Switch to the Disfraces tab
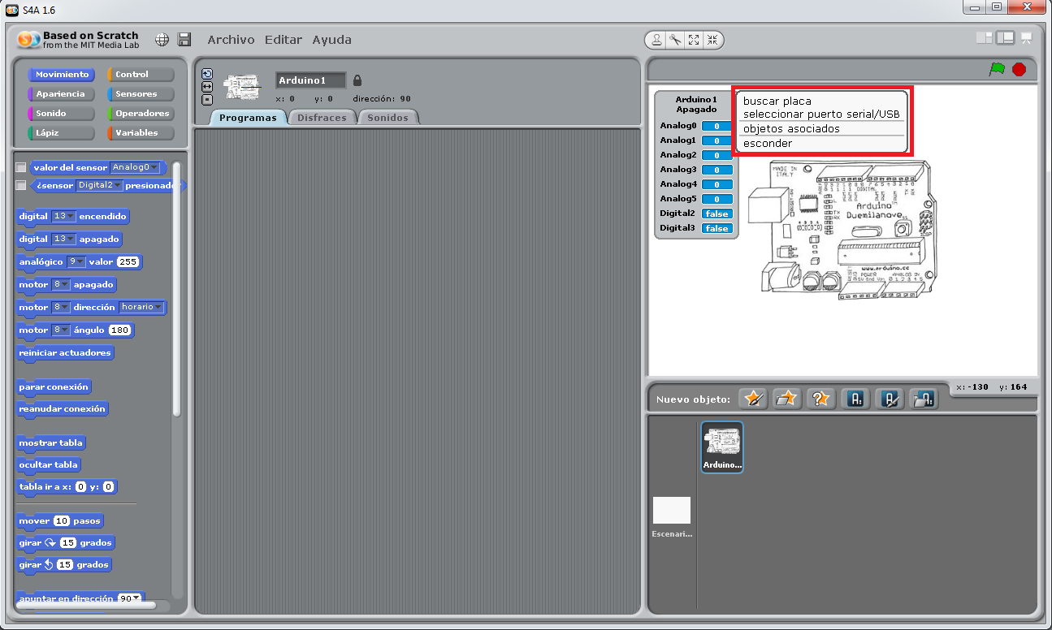 (x=322, y=118)
